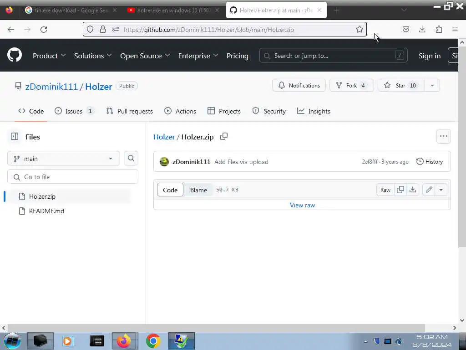Click the volume icon in the system tray
This screenshot has width=466, height=350.
[399, 341]
